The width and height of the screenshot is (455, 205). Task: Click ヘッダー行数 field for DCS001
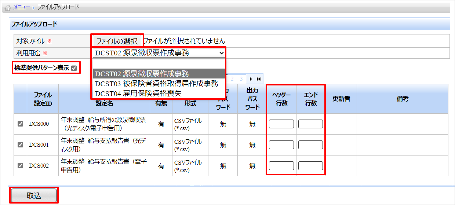[281, 144]
